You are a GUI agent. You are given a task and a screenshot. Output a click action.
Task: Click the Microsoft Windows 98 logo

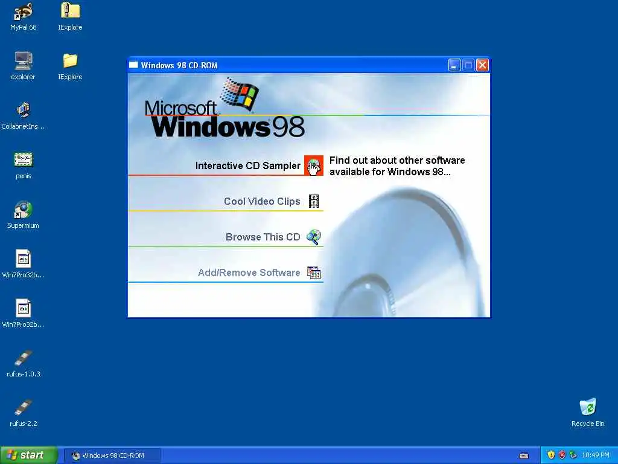225,108
